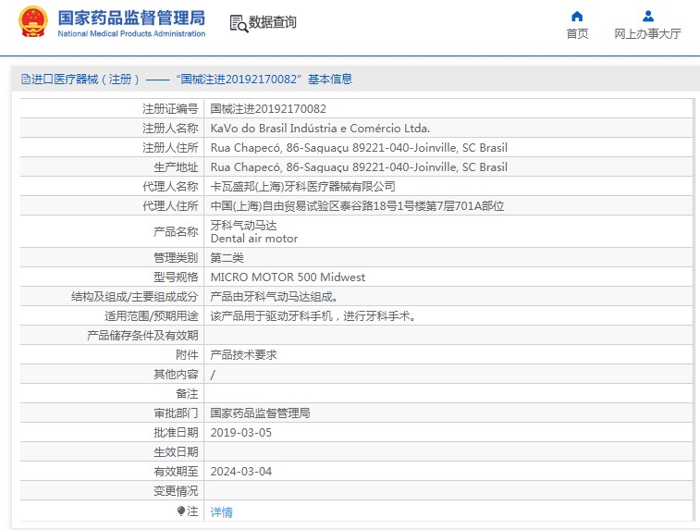700x530 pixels.
Task: Click the 备注 label
Action: click(187, 394)
